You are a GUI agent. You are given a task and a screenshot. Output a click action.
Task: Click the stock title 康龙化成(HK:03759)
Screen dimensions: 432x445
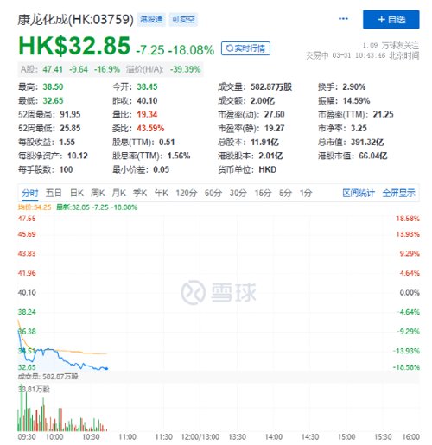coord(75,20)
